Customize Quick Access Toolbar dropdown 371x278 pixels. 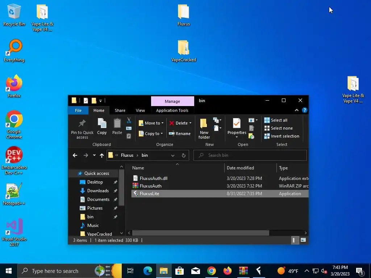click(x=100, y=101)
